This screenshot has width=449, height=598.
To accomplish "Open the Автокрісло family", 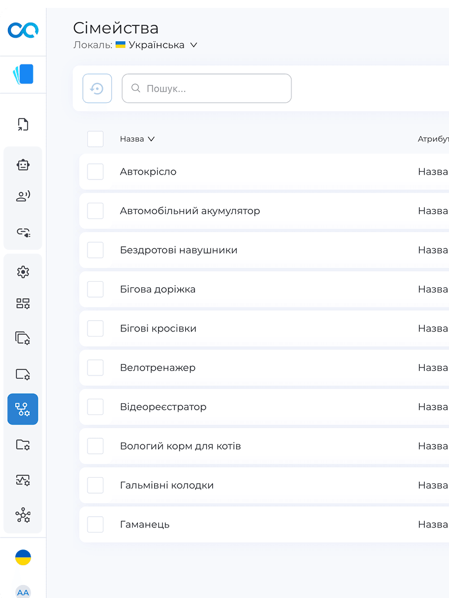I will [x=148, y=172].
